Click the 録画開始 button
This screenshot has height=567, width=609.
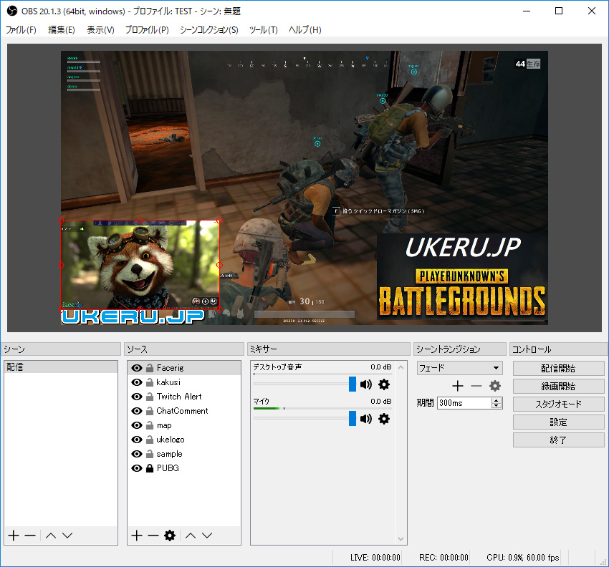(x=558, y=386)
